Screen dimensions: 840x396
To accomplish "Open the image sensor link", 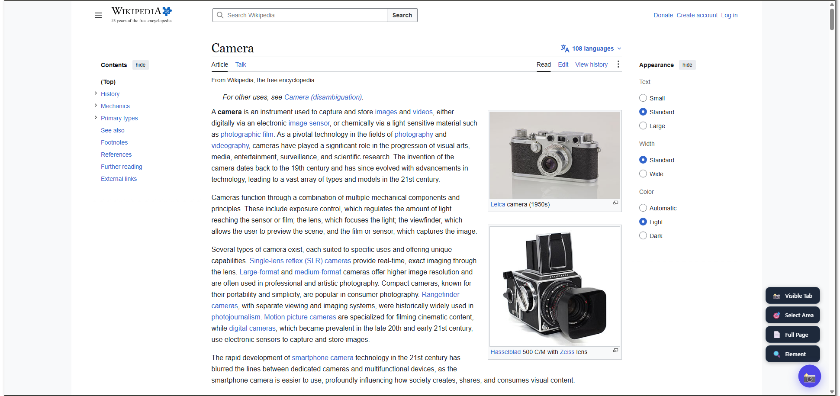I will (x=309, y=123).
